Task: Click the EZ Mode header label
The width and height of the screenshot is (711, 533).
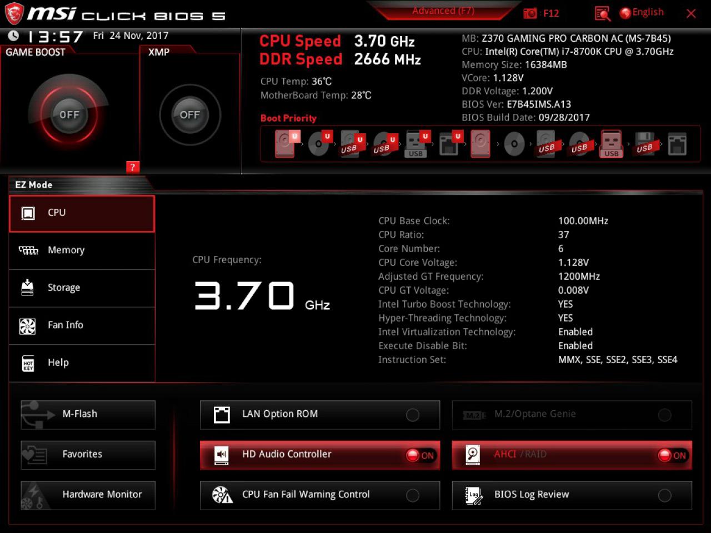Action: coord(34,185)
